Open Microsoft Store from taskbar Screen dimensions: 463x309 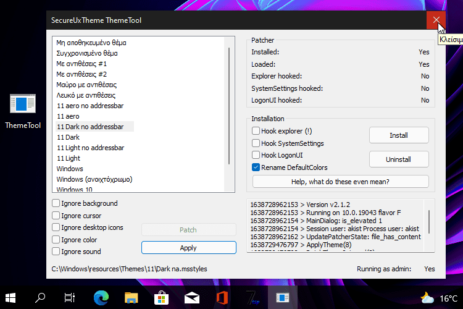[x=162, y=298]
